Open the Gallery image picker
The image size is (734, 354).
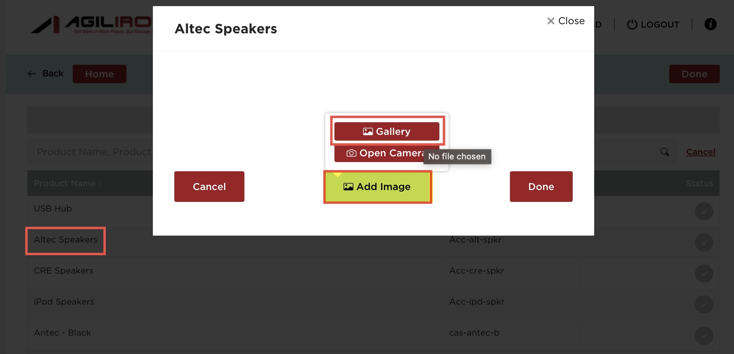pos(387,131)
